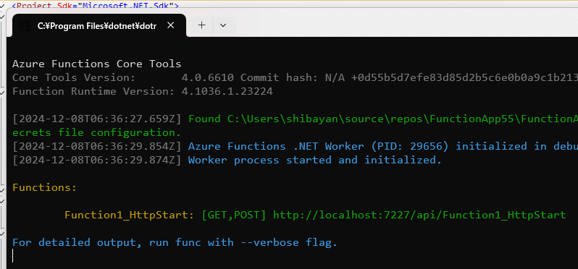Click the "Worker process started and initialized." line

pyautogui.click(x=315, y=160)
